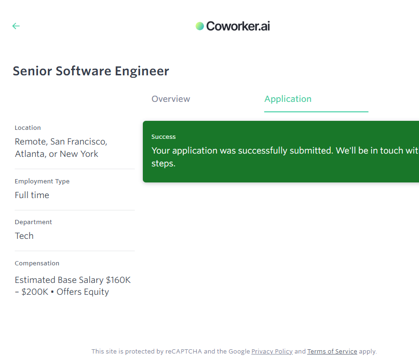Click the reCAPTCHA protection notice text
This screenshot has height=363, width=419.
pos(171,352)
